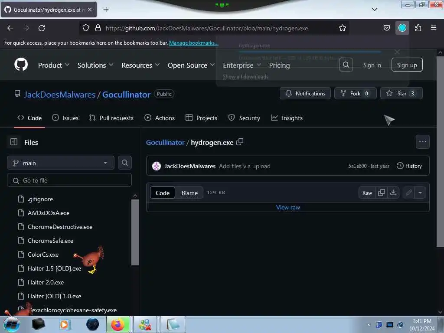Click the View raw link
The image size is (444, 333).
coord(288,207)
